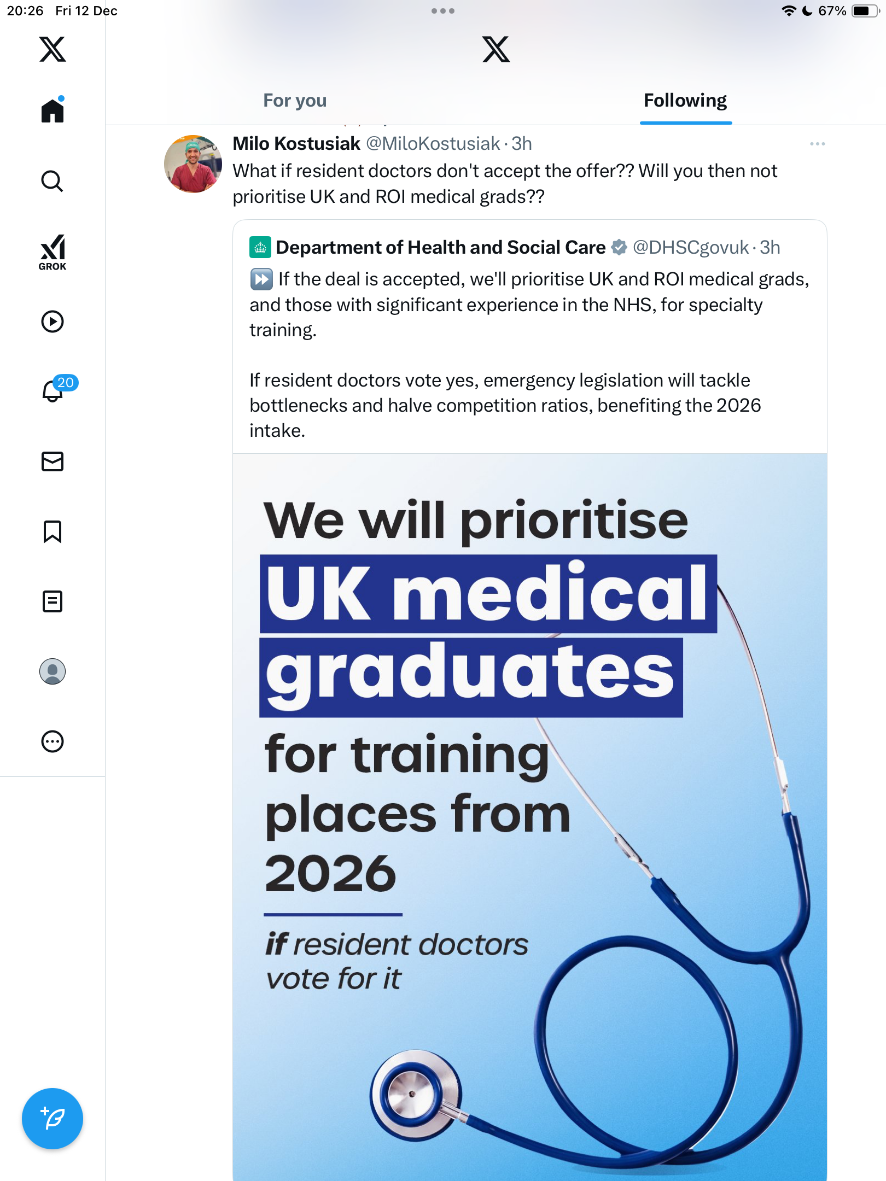Image resolution: width=886 pixels, height=1181 pixels.
Task: Open the video play tab icon
Action: (53, 321)
